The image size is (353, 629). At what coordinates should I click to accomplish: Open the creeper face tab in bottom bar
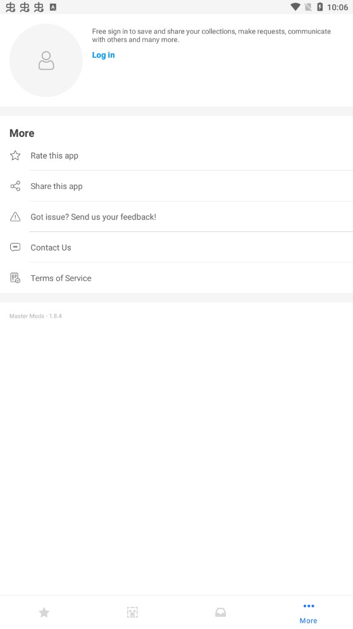[x=132, y=612]
